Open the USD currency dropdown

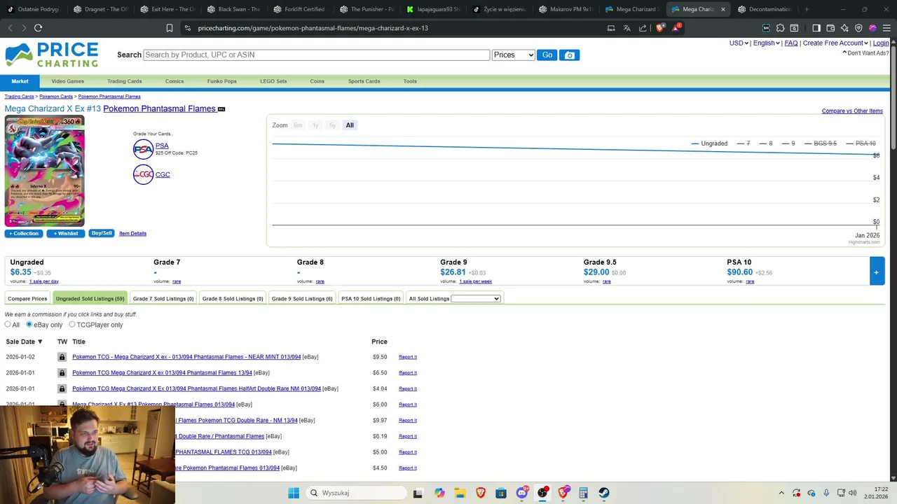(x=739, y=43)
